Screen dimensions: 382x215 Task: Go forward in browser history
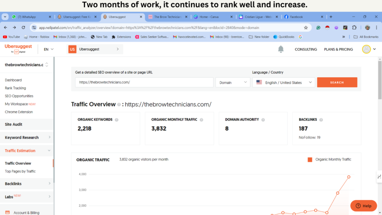[15, 28]
